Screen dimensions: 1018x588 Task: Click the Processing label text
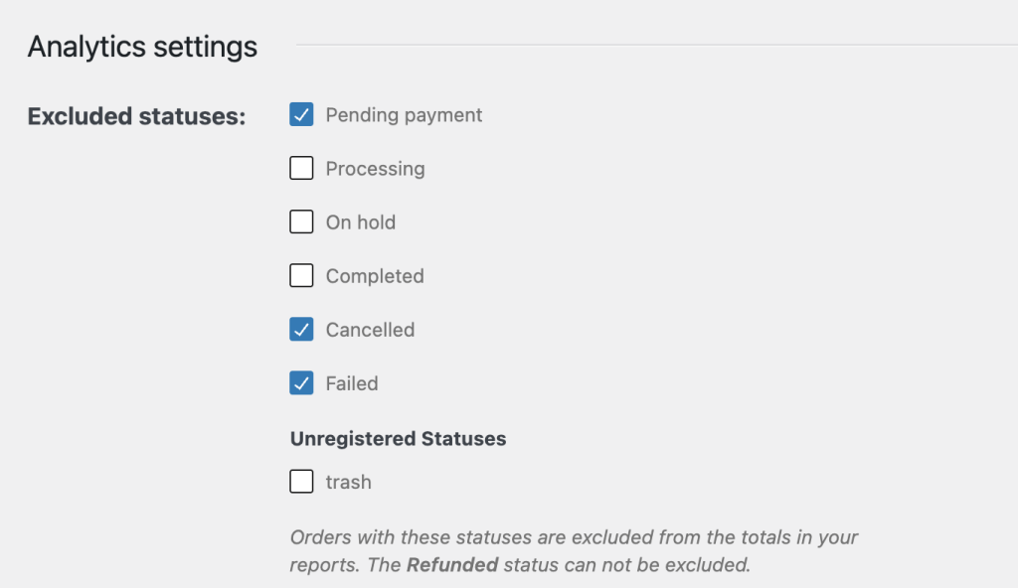coord(375,169)
